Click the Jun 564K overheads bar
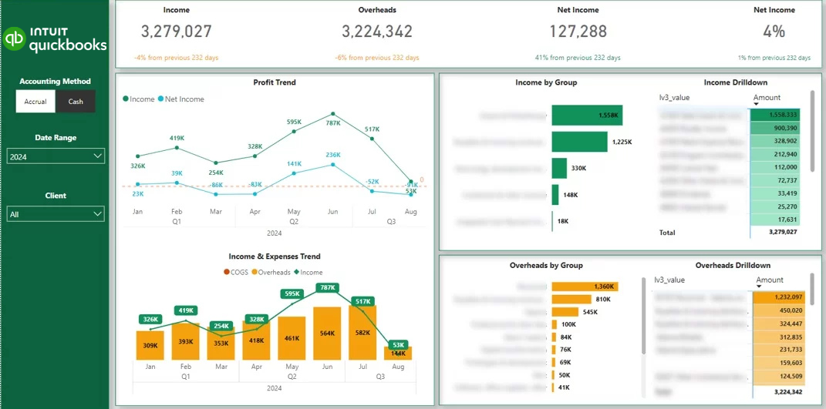Viewport: 826px width, 409px height. pos(328,334)
